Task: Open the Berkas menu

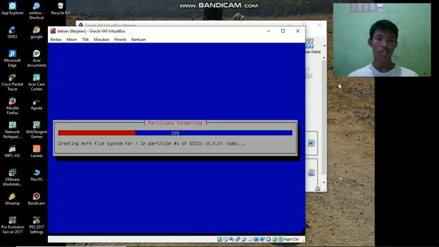Action: tap(56, 40)
